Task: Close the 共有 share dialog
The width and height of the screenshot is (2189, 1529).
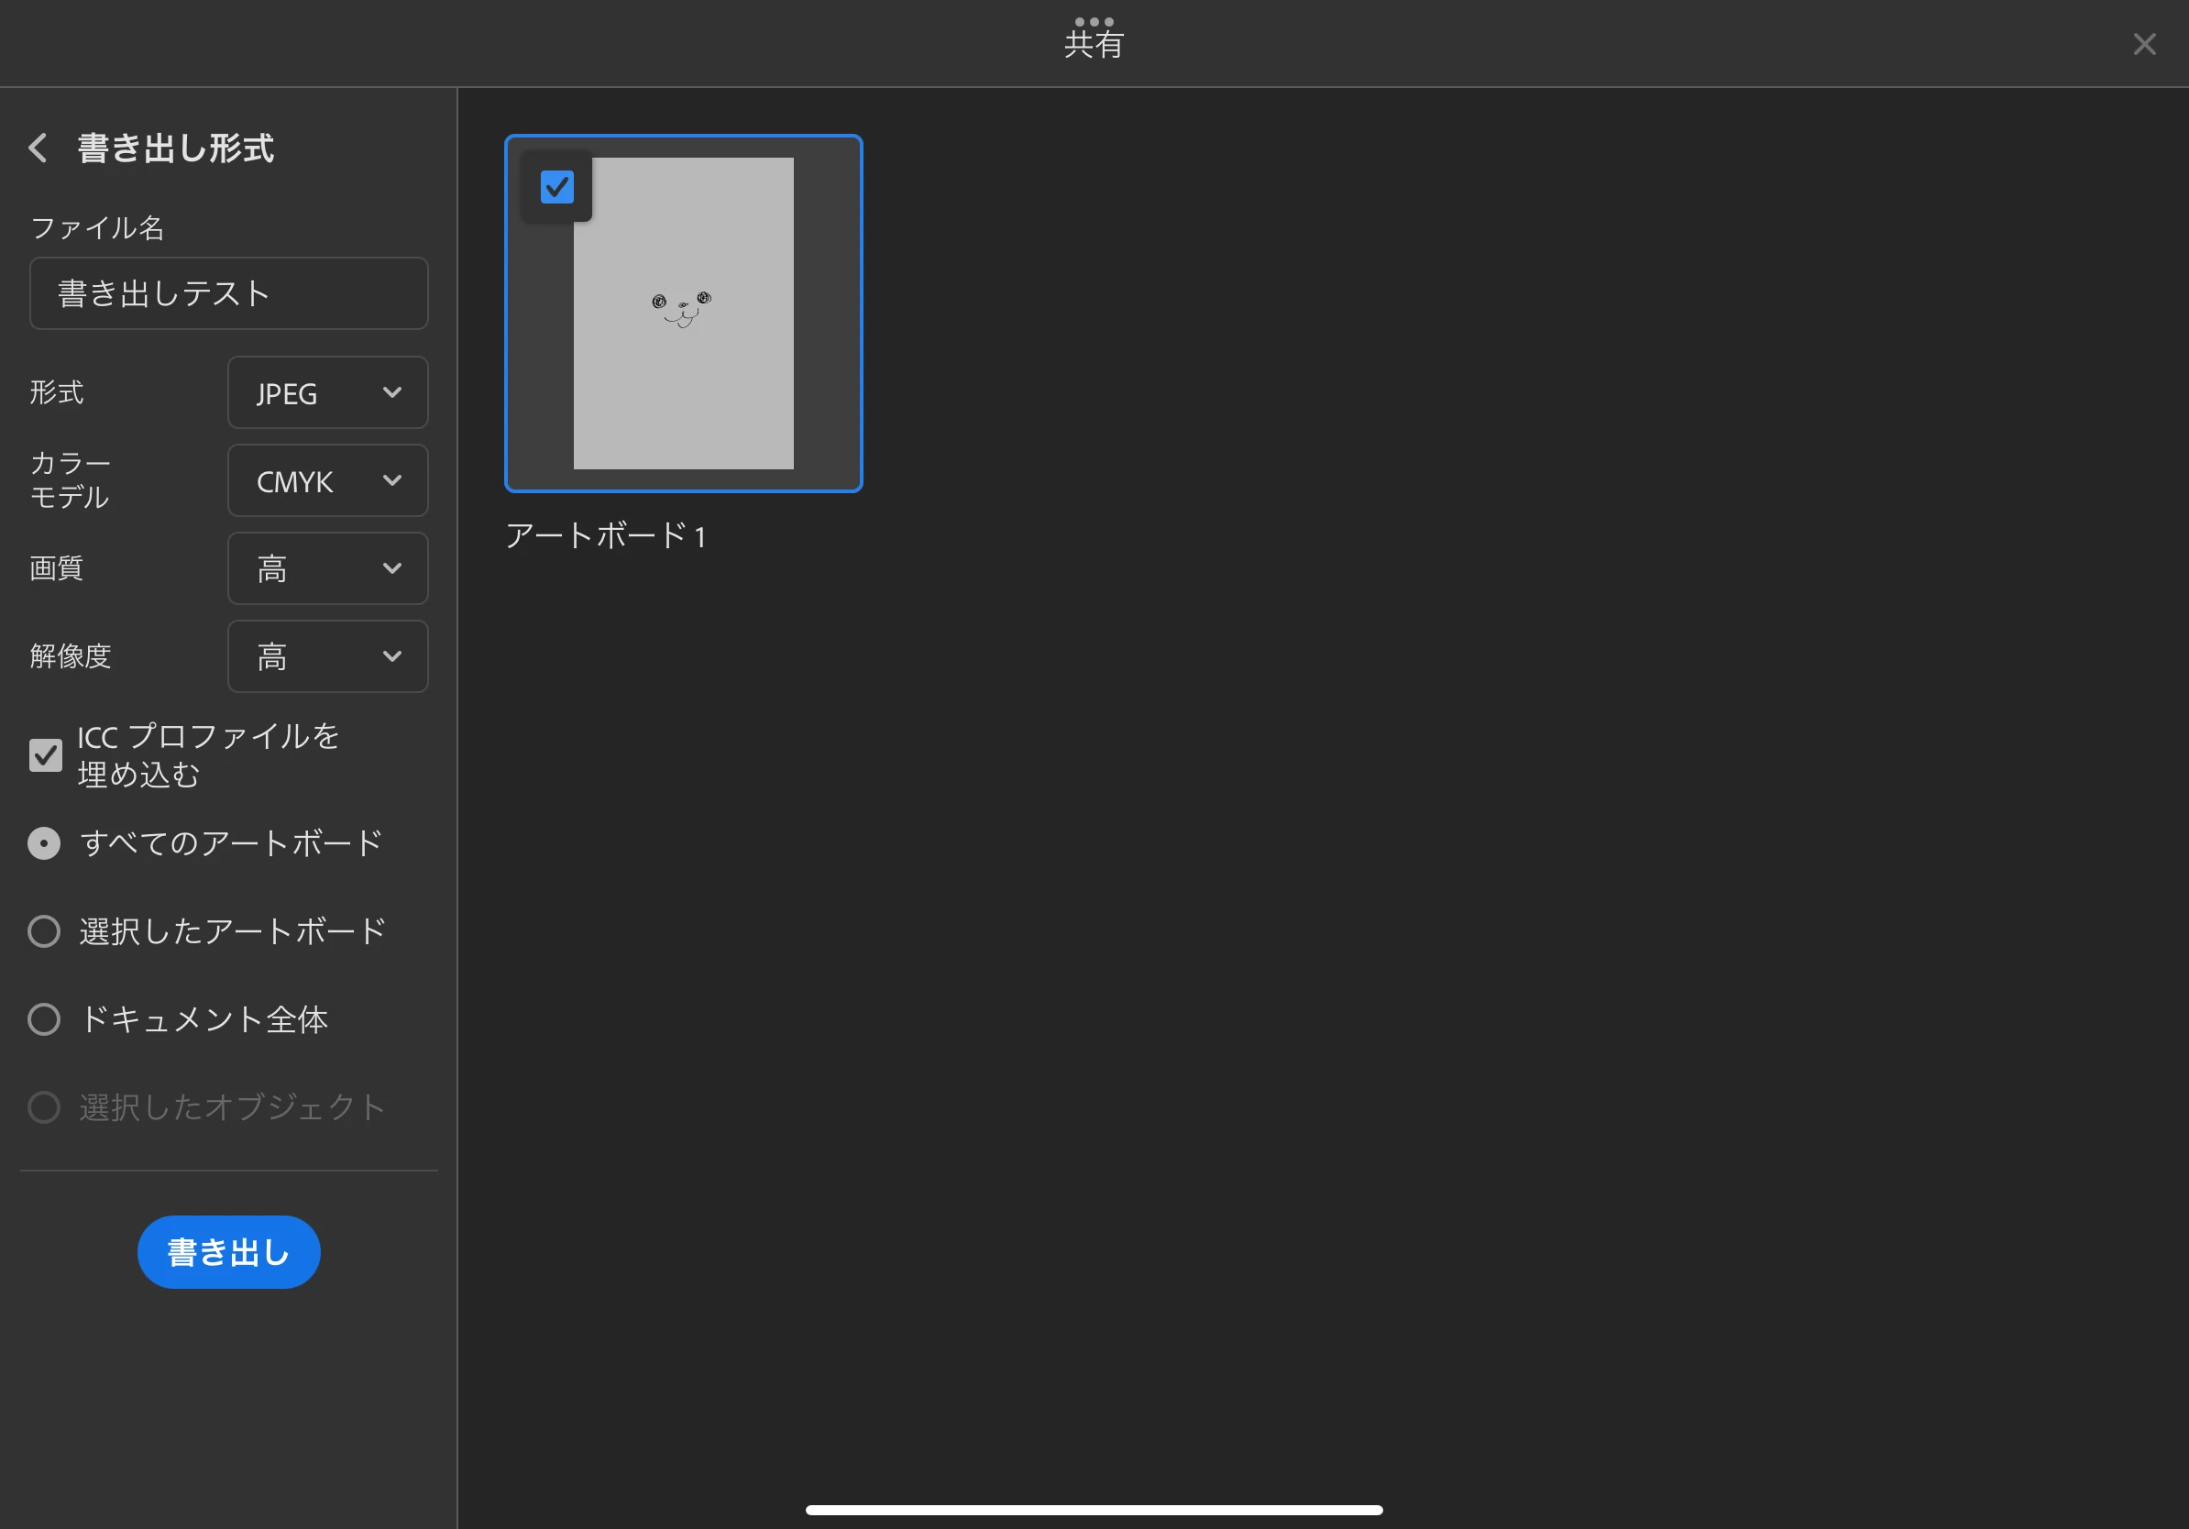Action: (x=2144, y=44)
